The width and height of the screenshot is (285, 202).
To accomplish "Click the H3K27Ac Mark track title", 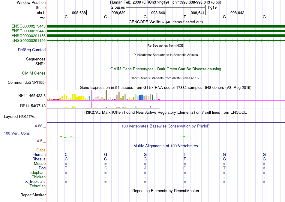I will click(166, 113).
